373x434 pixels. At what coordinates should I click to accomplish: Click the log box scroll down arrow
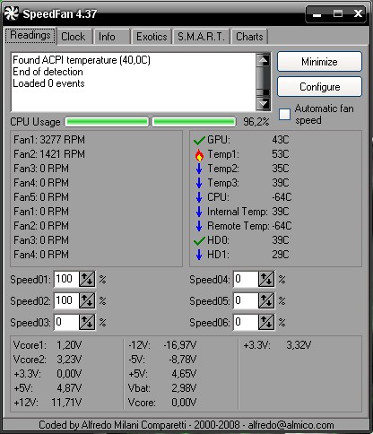[x=264, y=103]
